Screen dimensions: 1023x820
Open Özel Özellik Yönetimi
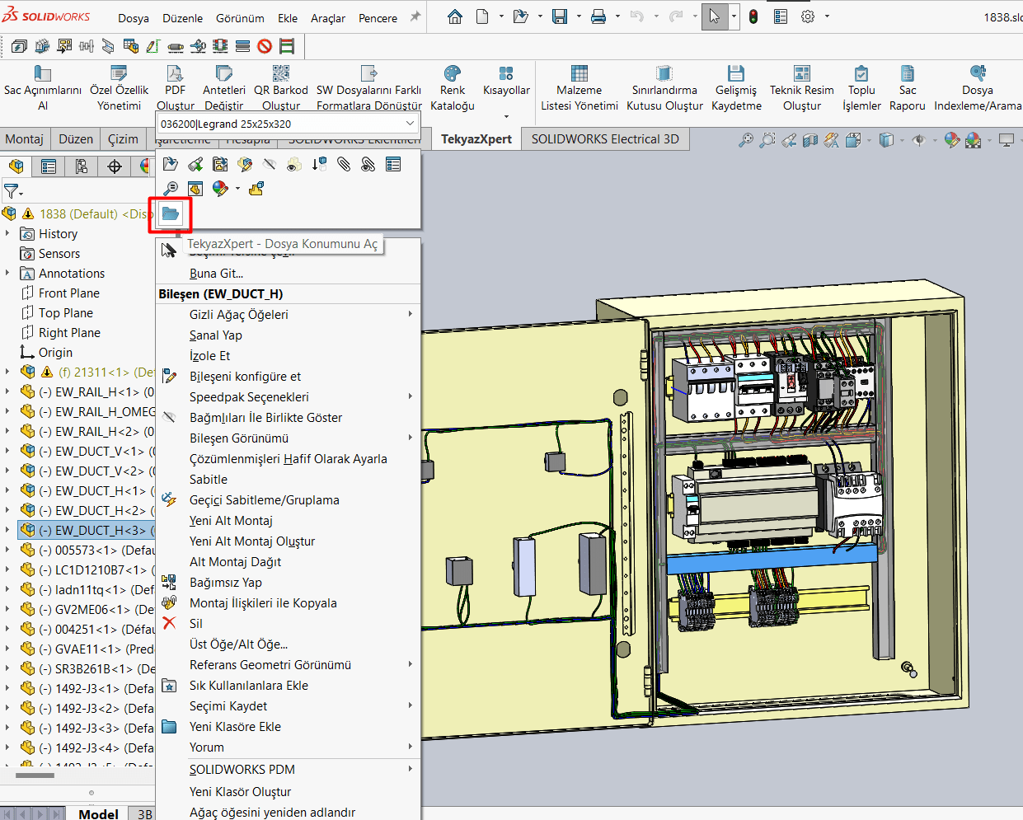120,88
